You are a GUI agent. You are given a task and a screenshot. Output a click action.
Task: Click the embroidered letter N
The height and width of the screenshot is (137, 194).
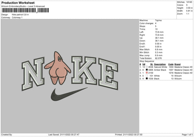coord(33,74)
